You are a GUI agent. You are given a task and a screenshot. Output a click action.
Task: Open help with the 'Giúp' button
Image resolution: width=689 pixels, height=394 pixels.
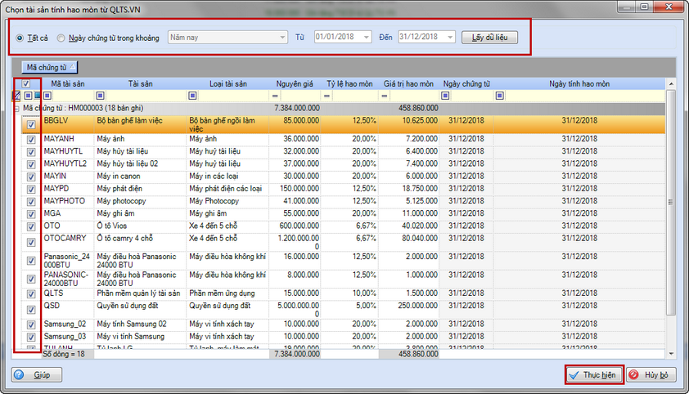click(x=37, y=375)
